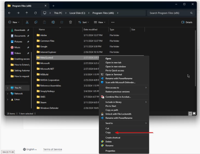Sort by the Type column header
200x154 pixels.
(112, 30)
